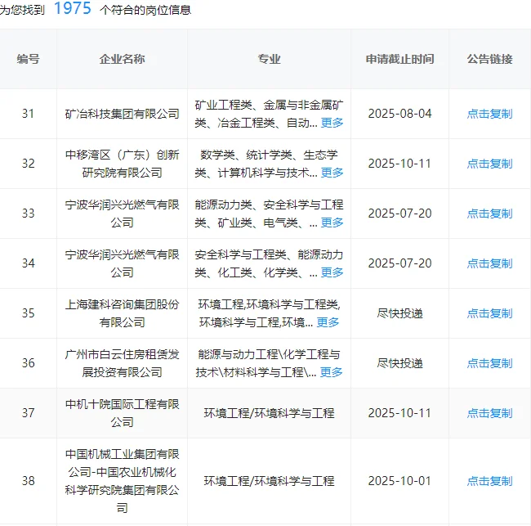Select company 广州市白云住房租赁发展投资有限公司
The height and width of the screenshot is (526, 531).
tap(122, 363)
